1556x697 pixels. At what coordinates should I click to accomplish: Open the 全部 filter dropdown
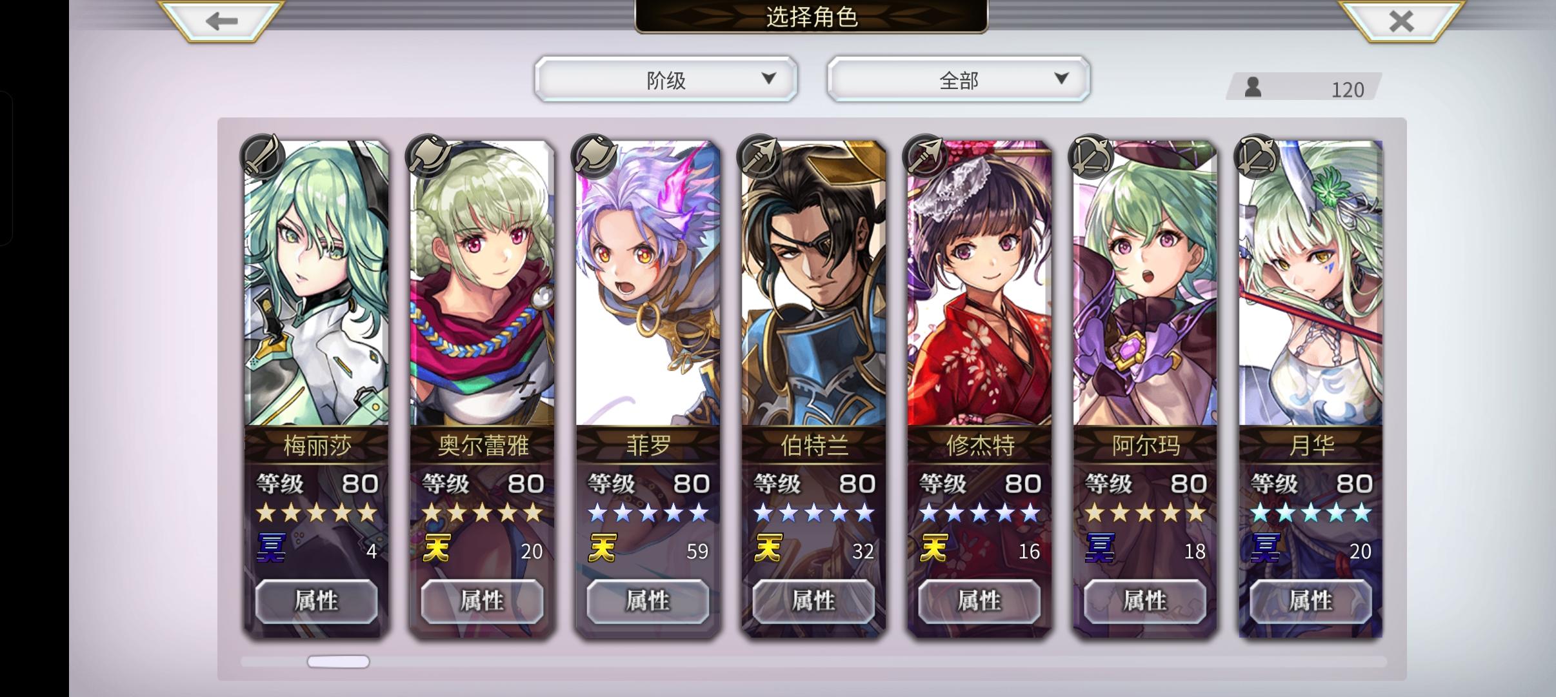[959, 79]
